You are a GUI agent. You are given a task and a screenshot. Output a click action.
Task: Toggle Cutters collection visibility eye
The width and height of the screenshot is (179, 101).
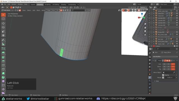(x=177, y=46)
